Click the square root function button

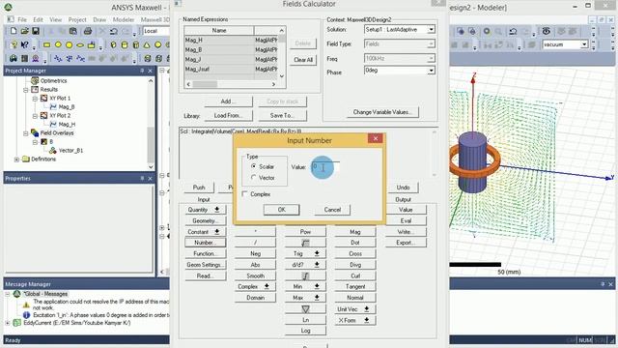305,243
